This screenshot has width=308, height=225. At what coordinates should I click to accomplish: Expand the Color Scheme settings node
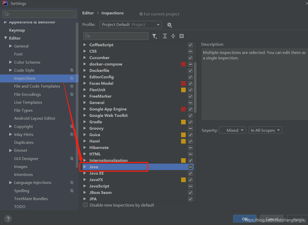pos(11,62)
